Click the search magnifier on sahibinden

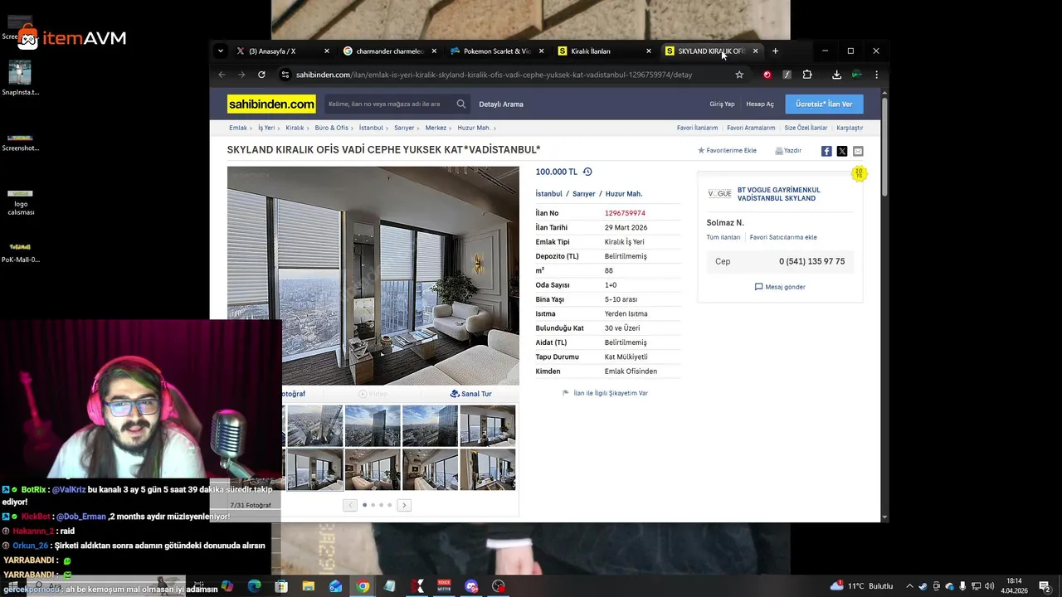point(461,104)
